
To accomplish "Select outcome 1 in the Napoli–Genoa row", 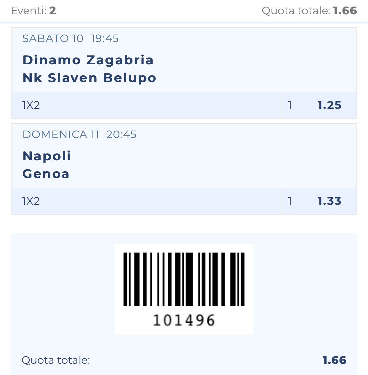I will [x=290, y=201].
